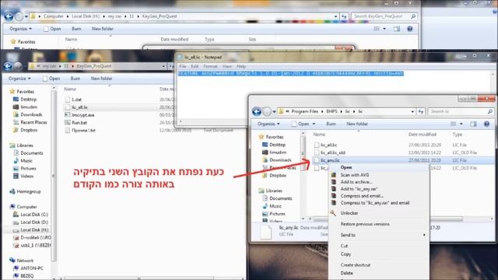498x280 pixels.
Task: Choose Compress to "lic_any.rar" and email
Action: pos(375,203)
